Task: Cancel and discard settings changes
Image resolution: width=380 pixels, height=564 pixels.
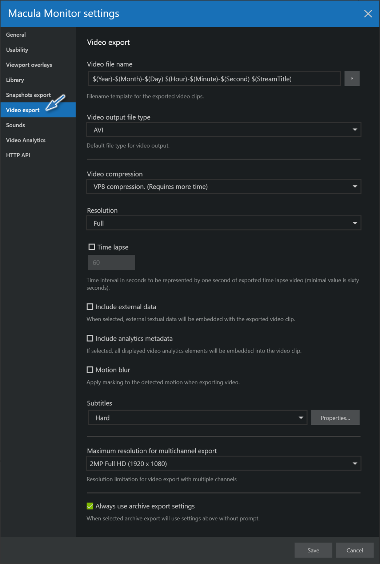Action: pyautogui.click(x=355, y=550)
